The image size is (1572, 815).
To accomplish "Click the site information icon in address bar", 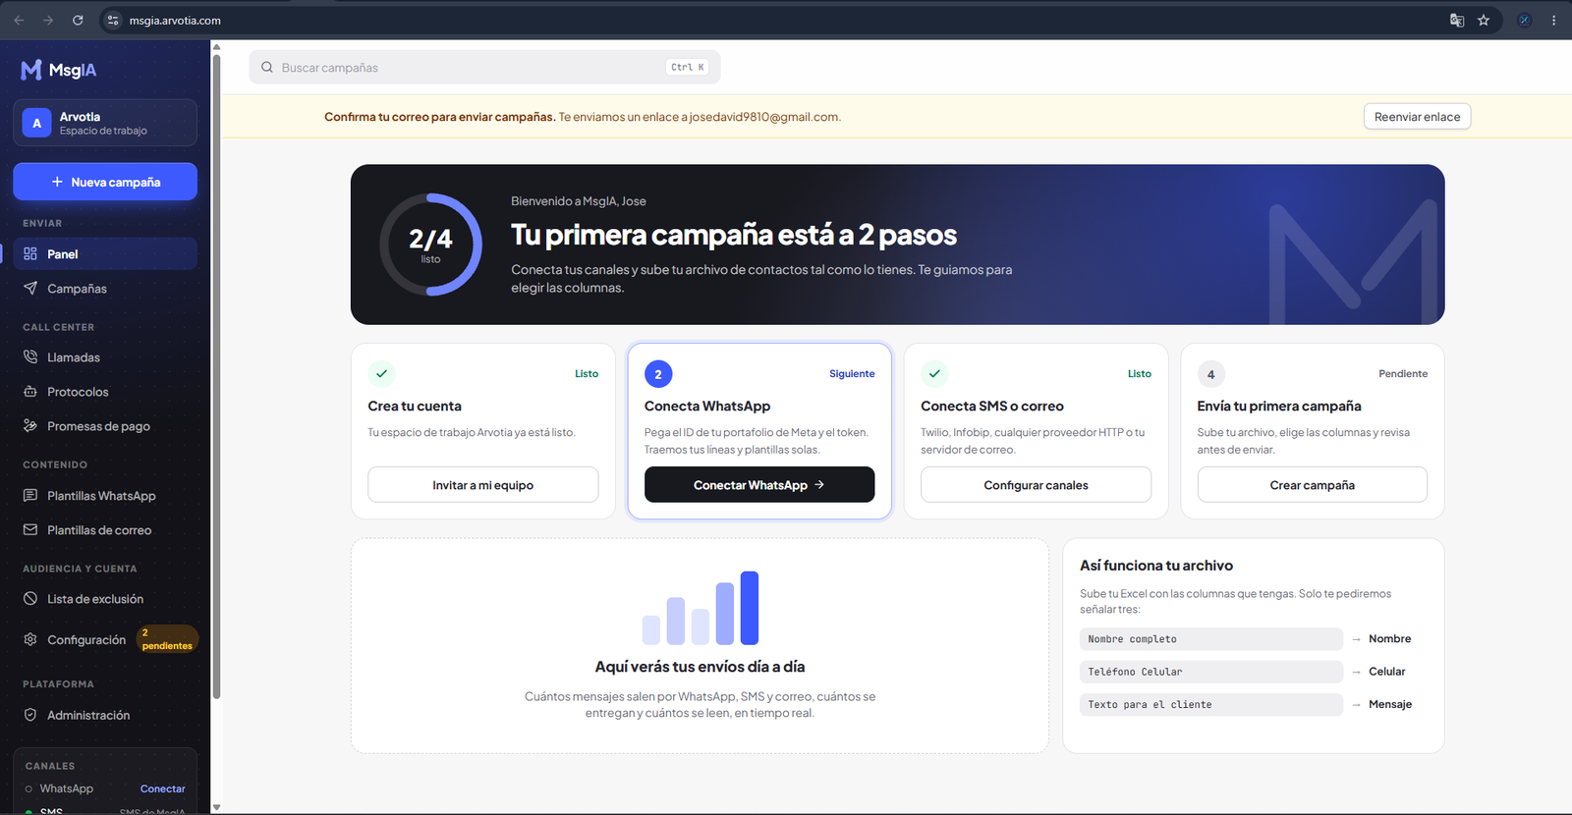I will click(x=113, y=20).
